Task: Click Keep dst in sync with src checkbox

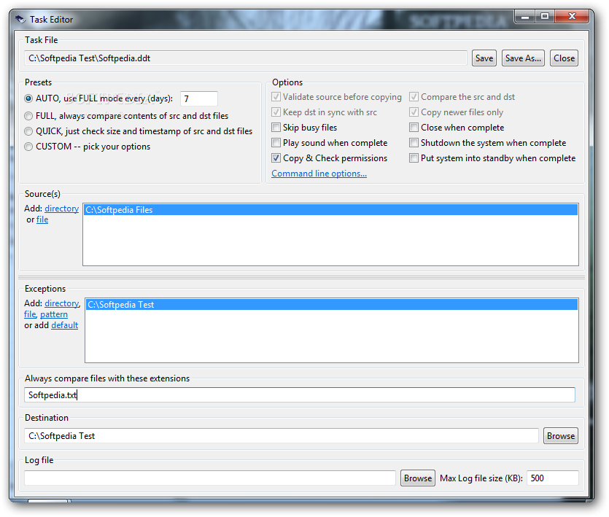Action: (276, 112)
